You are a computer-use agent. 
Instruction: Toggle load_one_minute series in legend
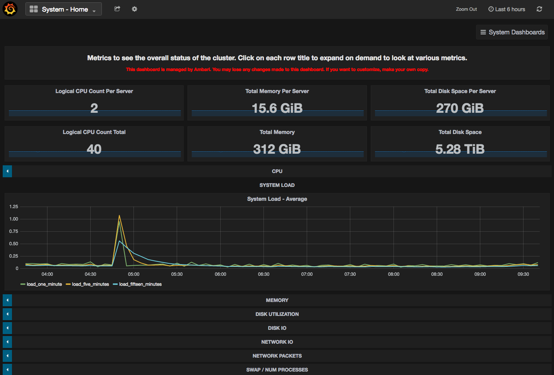(x=44, y=284)
